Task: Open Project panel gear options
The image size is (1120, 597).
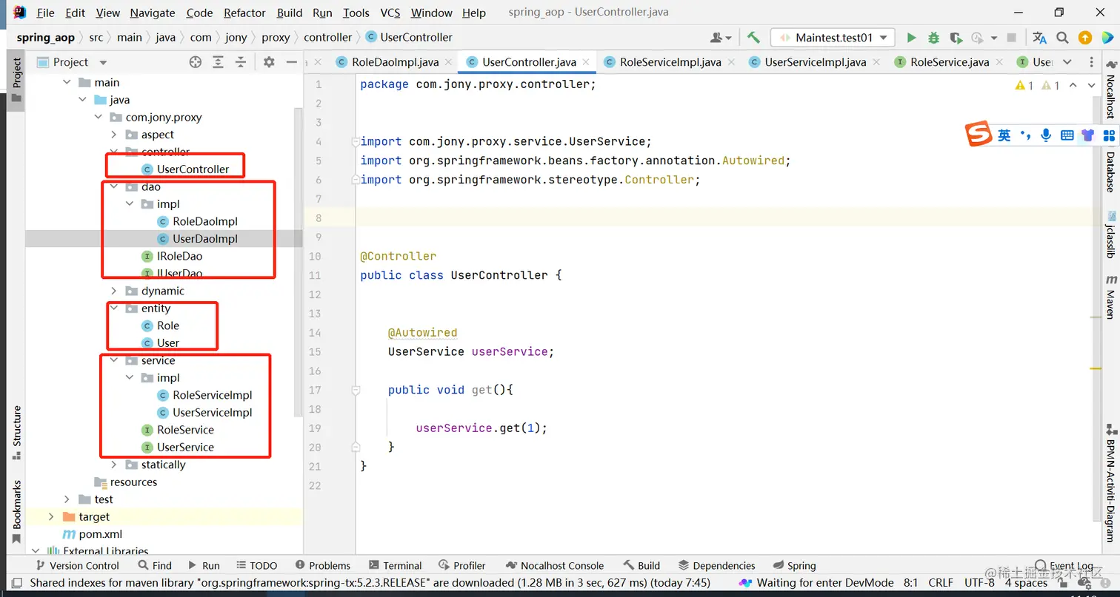Action: [269, 62]
